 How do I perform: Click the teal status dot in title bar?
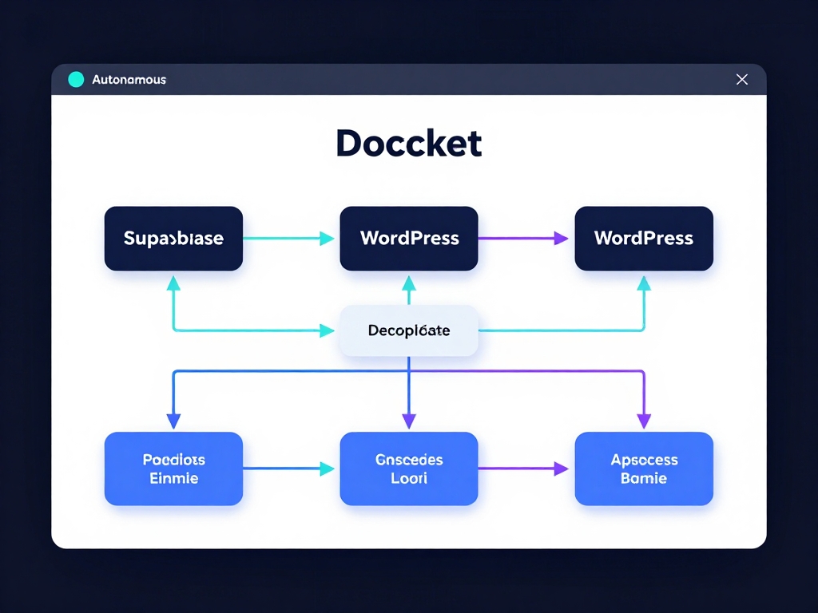[x=76, y=79]
